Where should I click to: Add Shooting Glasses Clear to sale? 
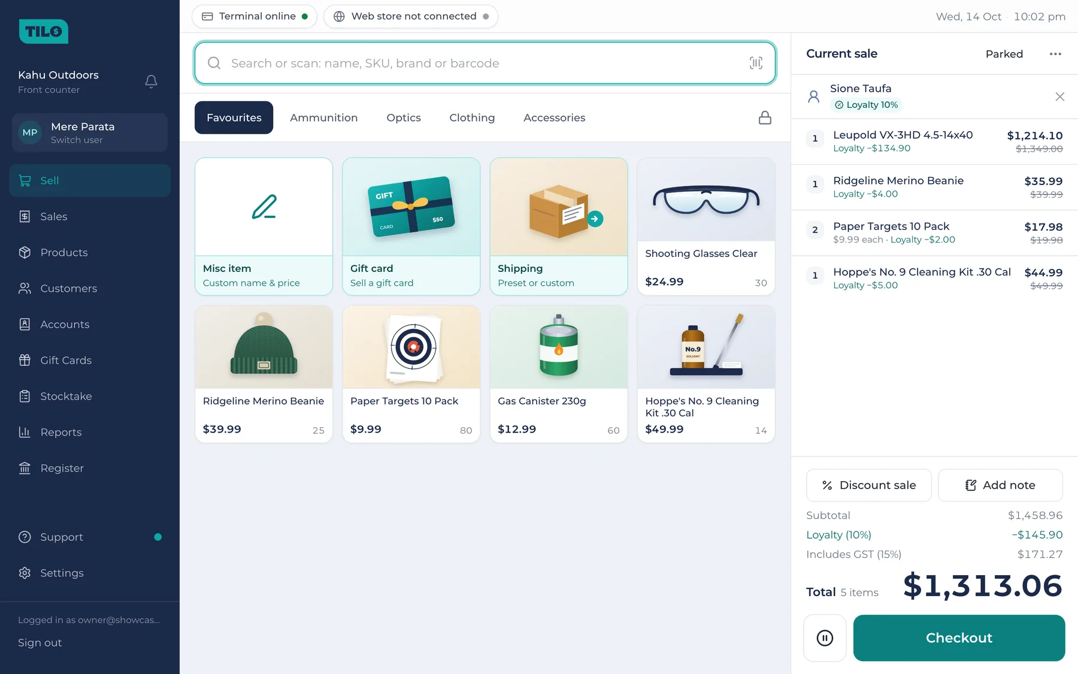706,226
